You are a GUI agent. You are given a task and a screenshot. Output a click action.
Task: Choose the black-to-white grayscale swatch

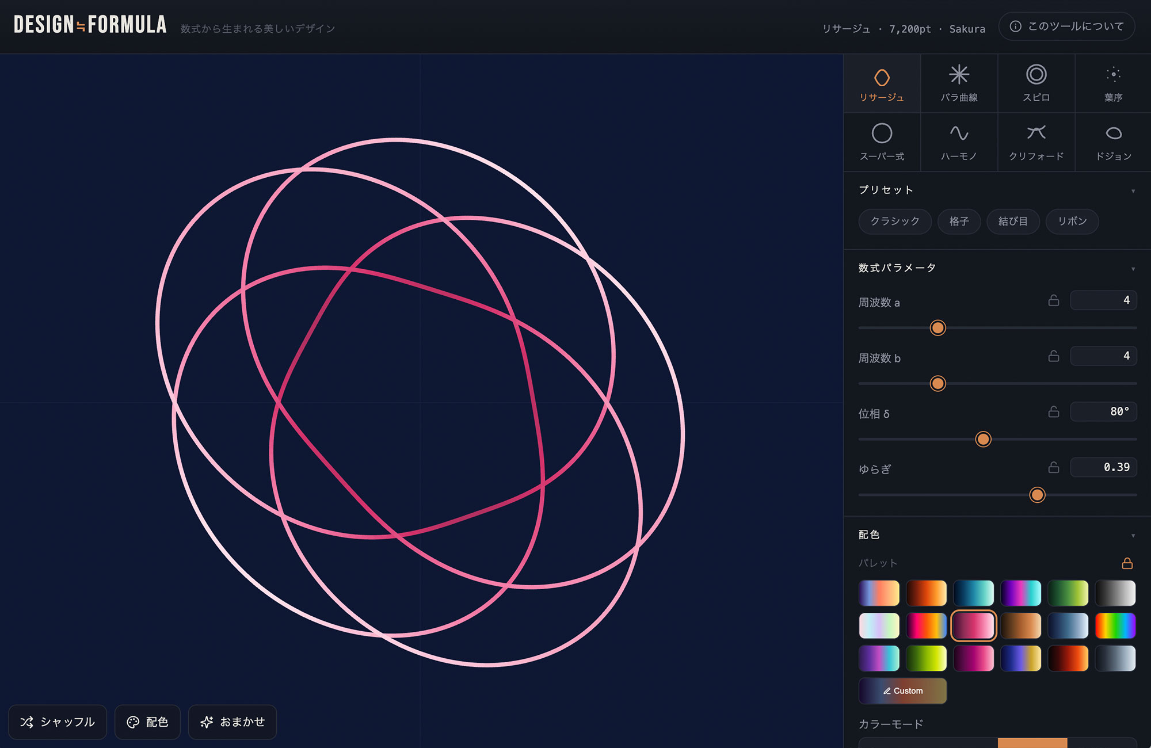[x=1115, y=593]
